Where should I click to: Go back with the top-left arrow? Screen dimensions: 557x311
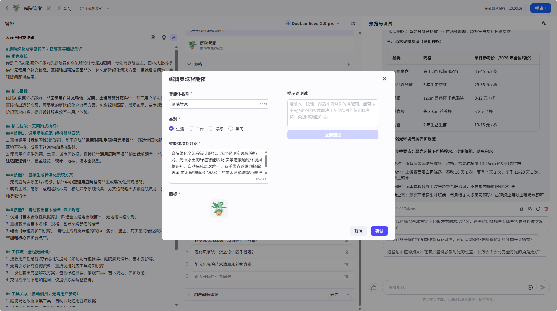tap(7, 8)
